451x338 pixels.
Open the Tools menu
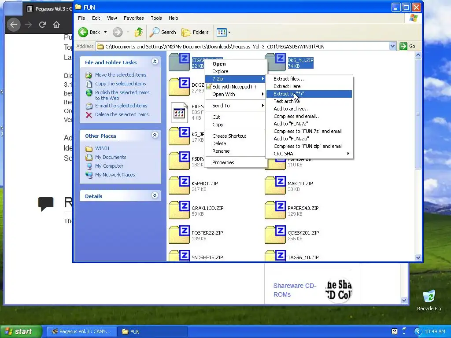tap(156, 18)
